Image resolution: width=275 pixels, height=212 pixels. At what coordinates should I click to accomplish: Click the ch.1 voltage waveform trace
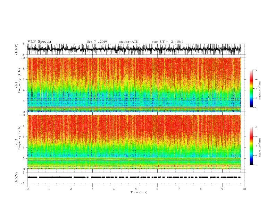[134, 49]
